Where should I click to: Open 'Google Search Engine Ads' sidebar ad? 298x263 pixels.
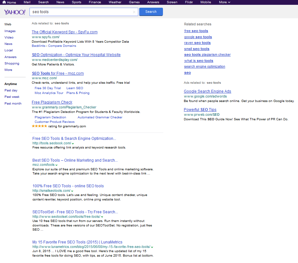coord(207,91)
